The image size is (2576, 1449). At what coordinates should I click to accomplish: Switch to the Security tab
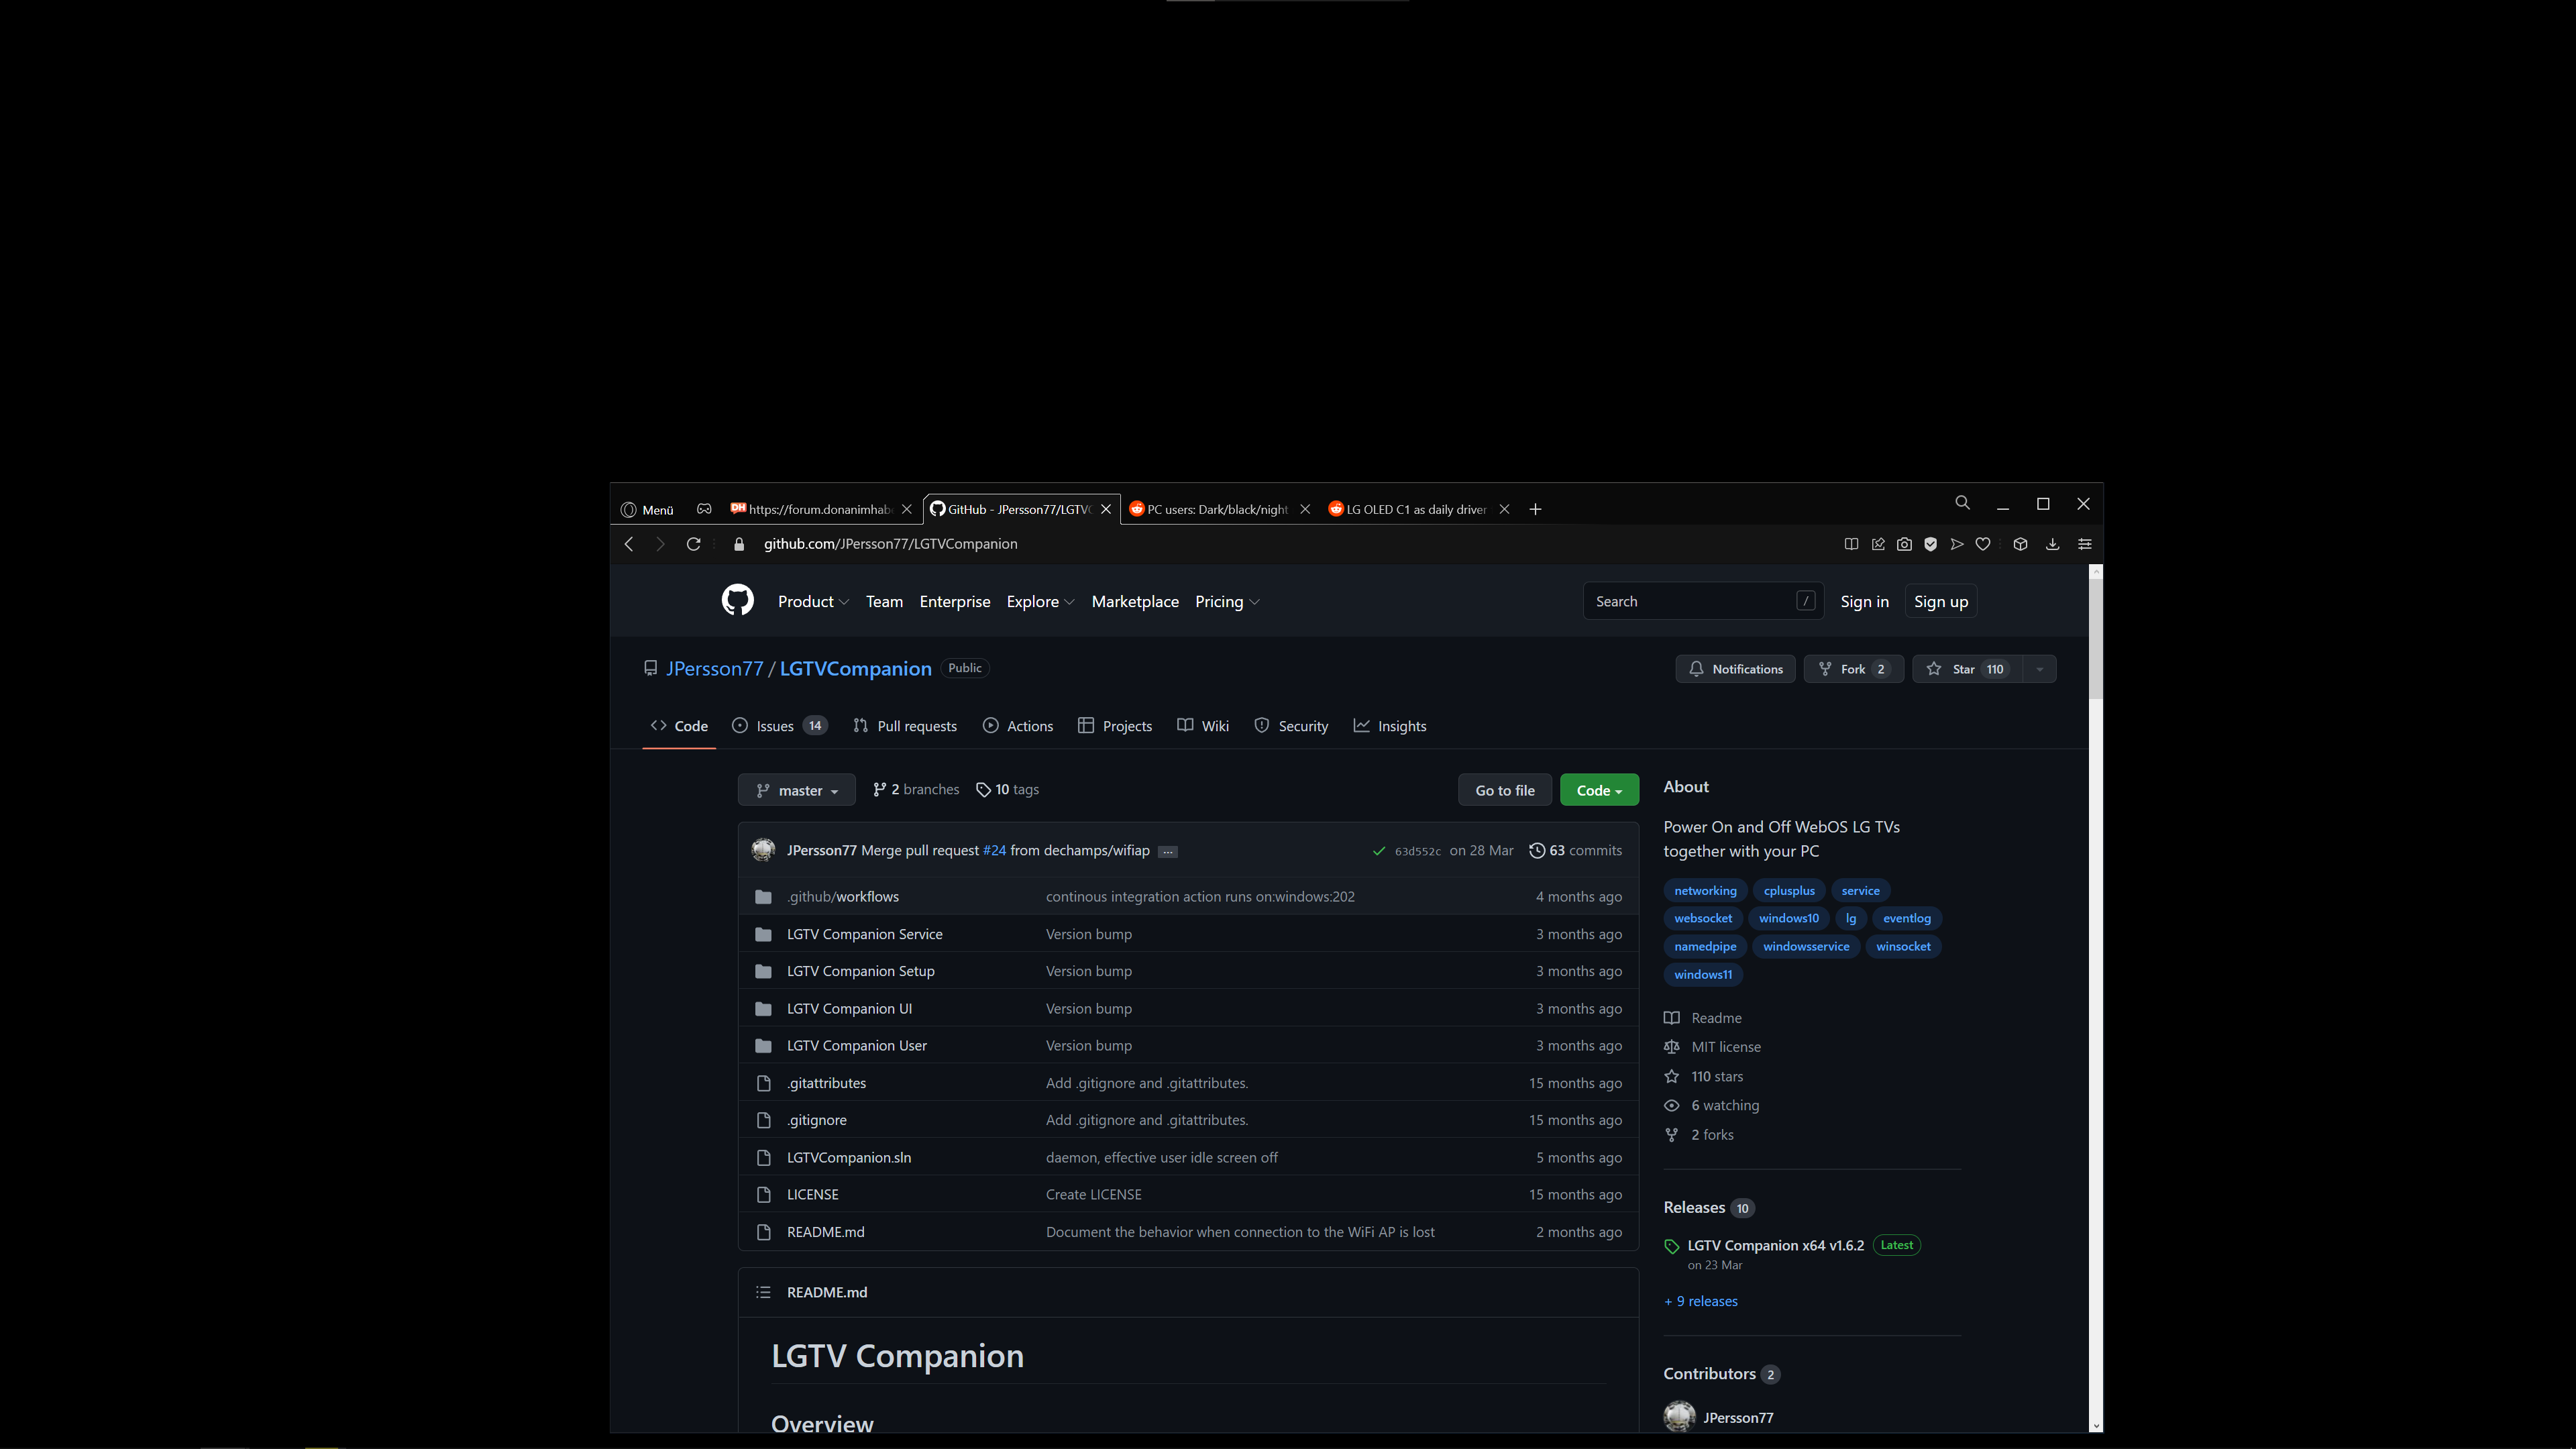click(1291, 726)
